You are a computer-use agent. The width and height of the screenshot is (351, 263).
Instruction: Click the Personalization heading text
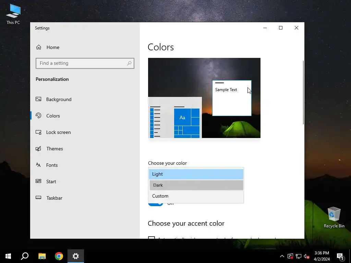[x=52, y=79]
